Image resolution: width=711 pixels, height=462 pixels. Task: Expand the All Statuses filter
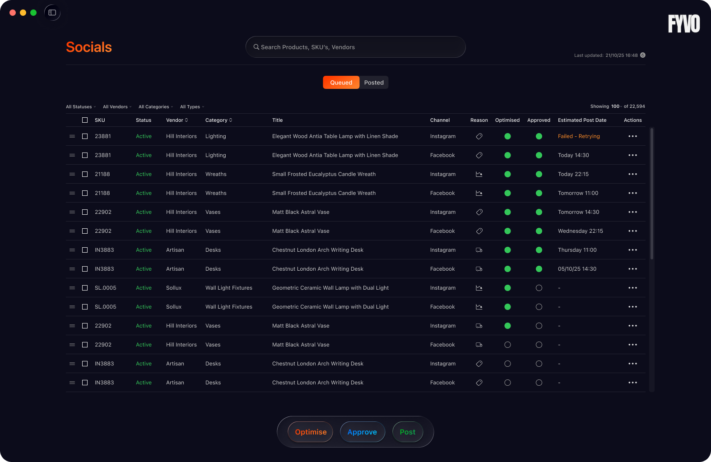click(81, 107)
